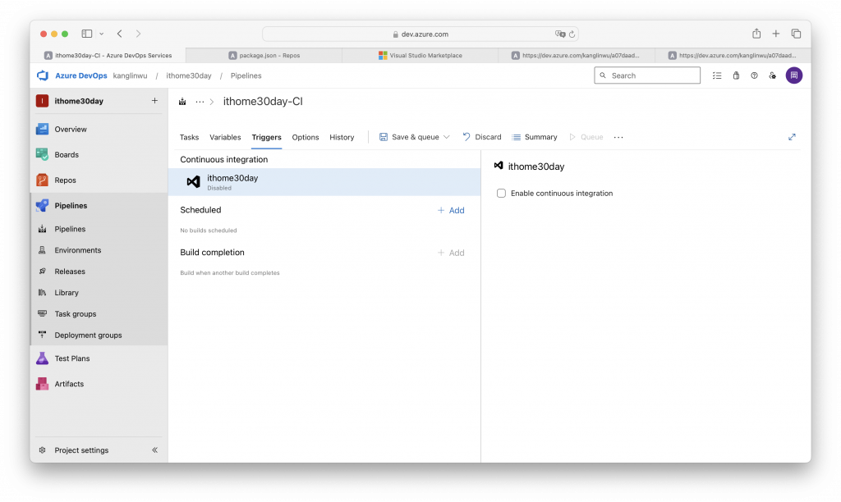Click the Discard button

click(x=481, y=137)
